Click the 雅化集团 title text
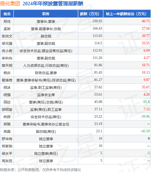Image resolution: width=151 pixels, height=172 pixels. click(x=10, y=4)
